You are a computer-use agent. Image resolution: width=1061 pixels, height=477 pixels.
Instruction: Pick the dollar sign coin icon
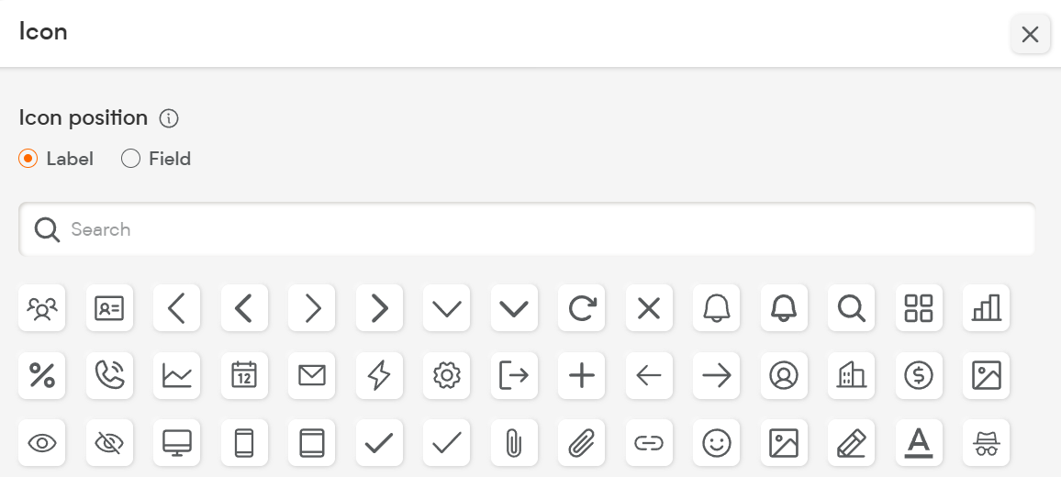pyautogui.click(x=919, y=375)
